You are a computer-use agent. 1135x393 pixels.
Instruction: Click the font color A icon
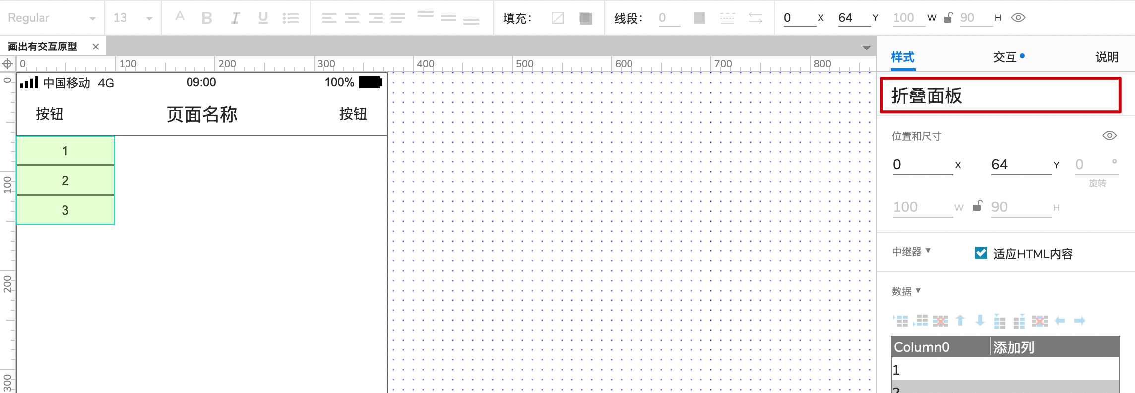coord(180,17)
